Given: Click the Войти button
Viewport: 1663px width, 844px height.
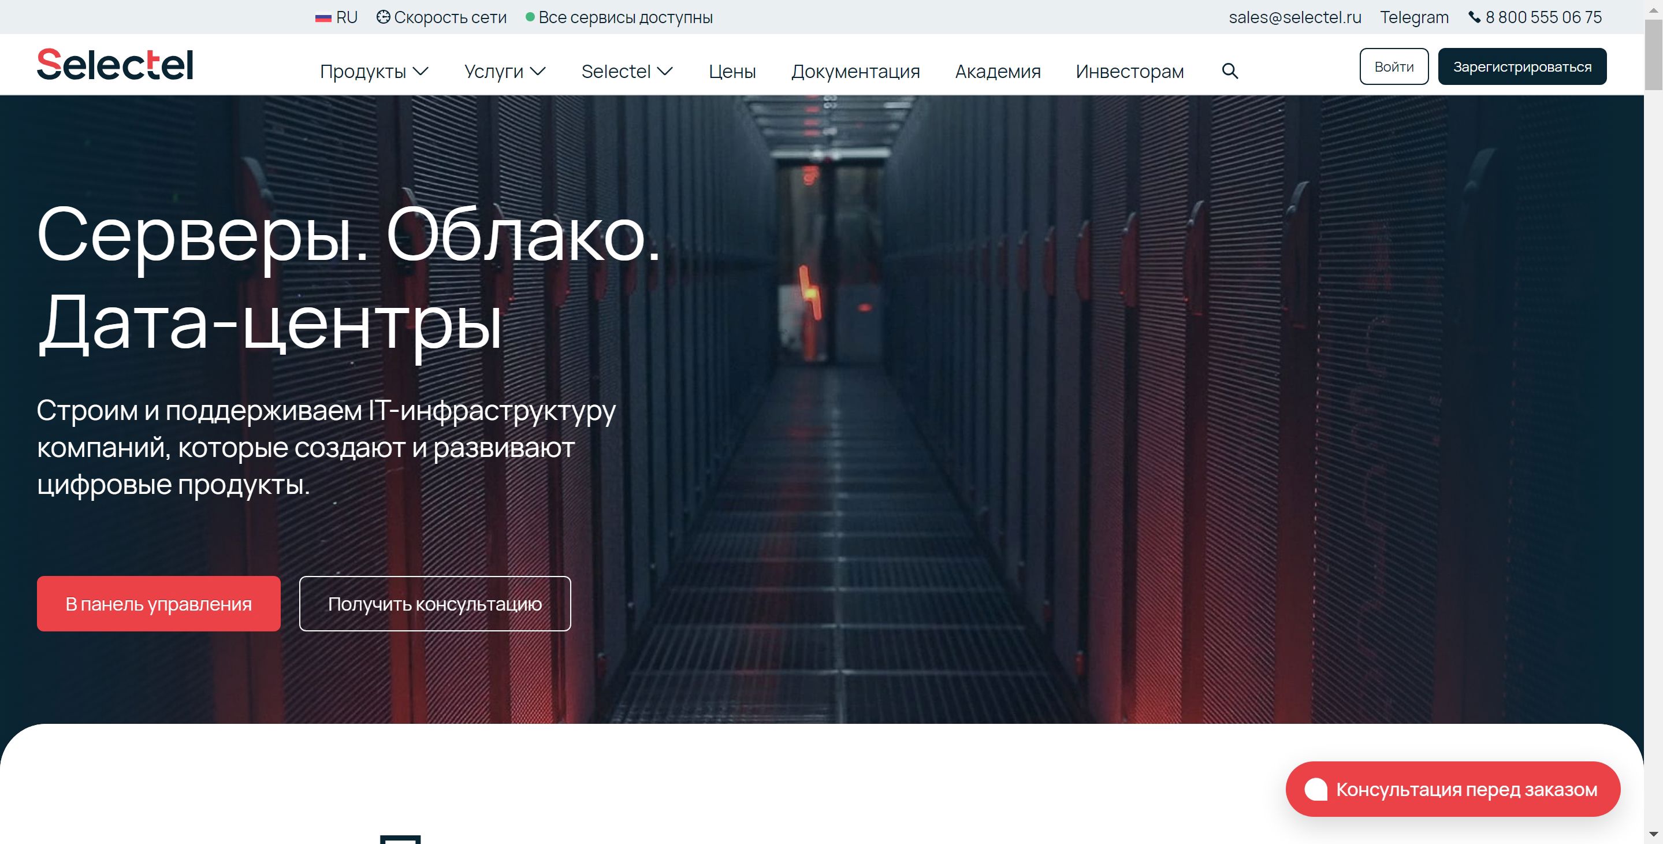Looking at the screenshot, I should 1394,66.
